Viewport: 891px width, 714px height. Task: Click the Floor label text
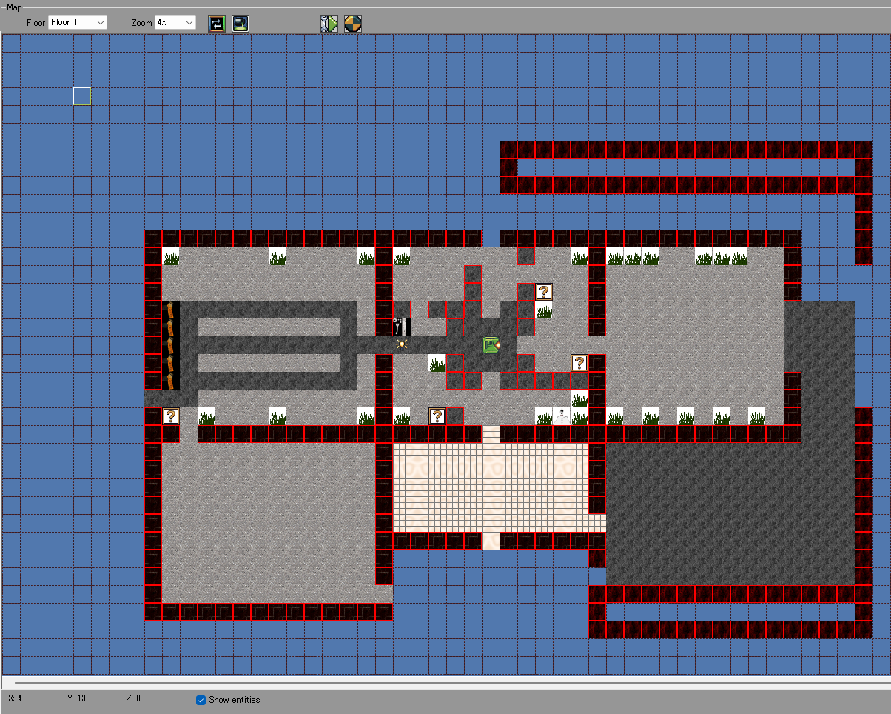(x=36, y=23)
